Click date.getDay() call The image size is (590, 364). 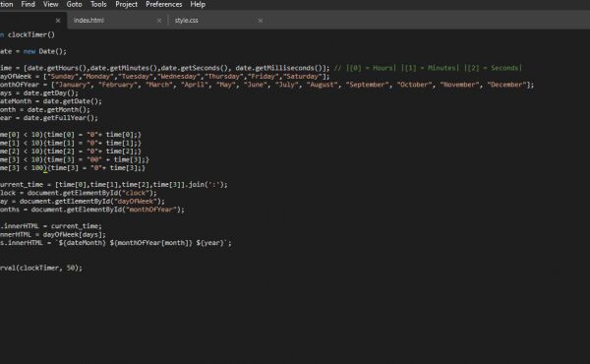(48, 93)
